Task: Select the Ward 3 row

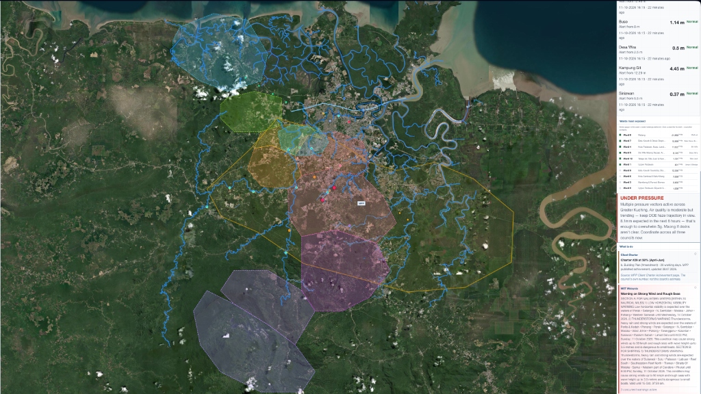Action: (x=659, y=182)
